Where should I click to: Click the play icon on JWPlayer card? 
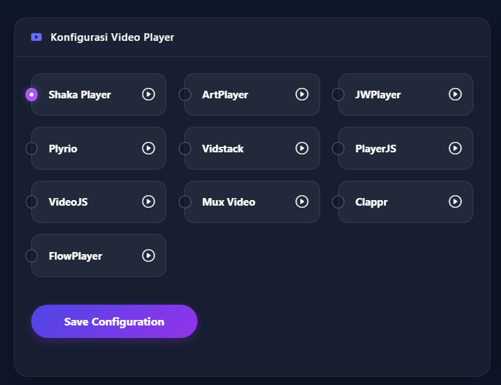[x=455, y=94]
